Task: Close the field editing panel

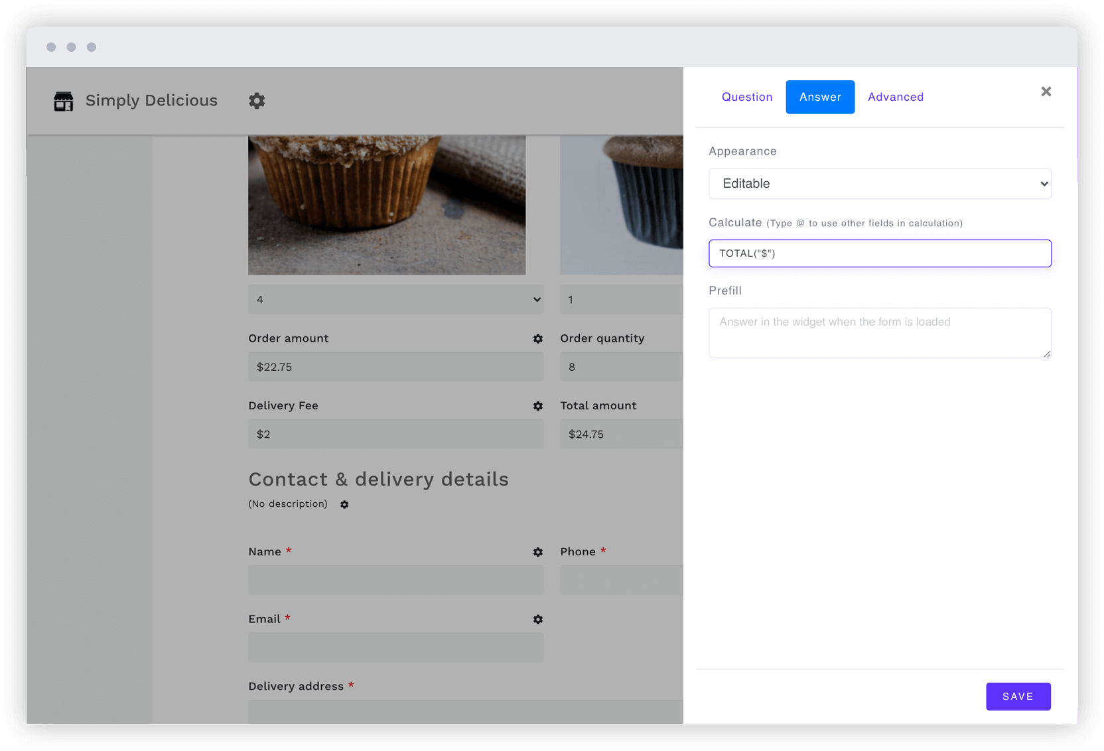Action: (1046, 92)
